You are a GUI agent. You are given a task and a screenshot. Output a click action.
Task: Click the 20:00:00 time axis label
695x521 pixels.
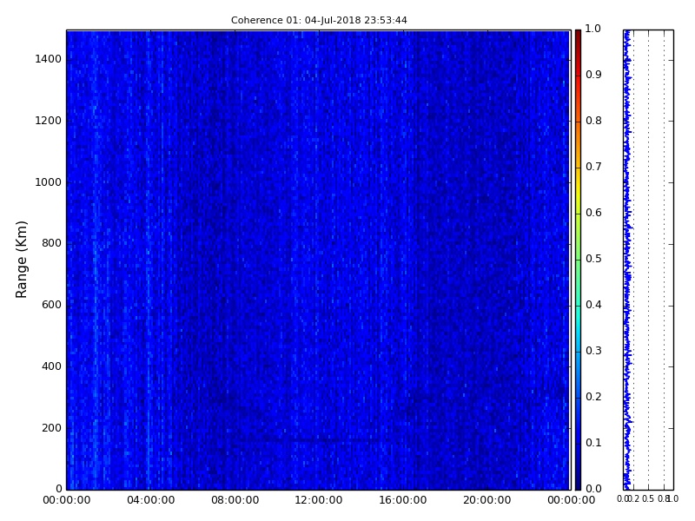(487, 500)
